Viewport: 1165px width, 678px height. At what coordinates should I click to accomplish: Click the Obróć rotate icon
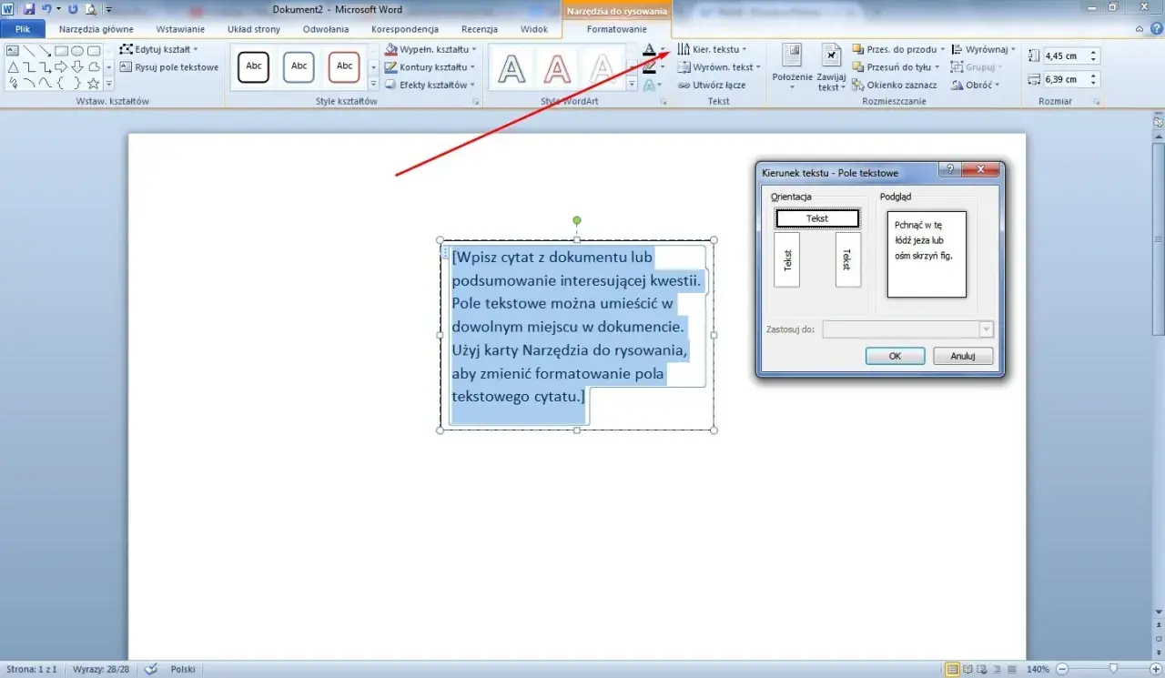coord(957,85)
